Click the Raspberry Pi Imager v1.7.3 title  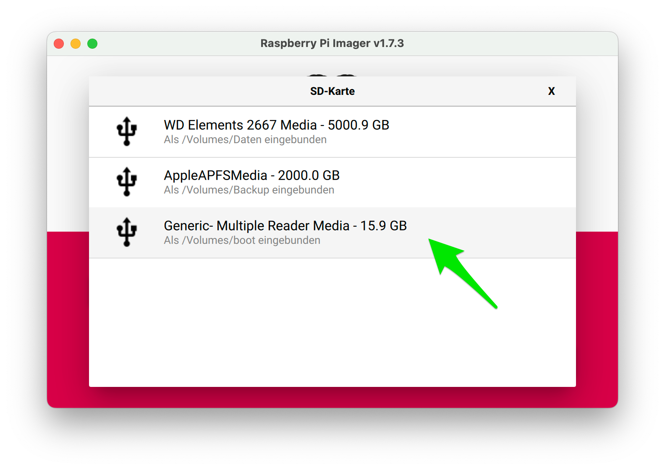pos(332,43)
